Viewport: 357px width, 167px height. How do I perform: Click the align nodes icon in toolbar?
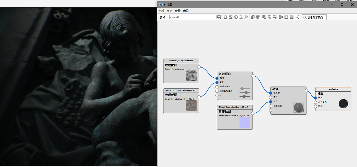(x=281, y=17)
